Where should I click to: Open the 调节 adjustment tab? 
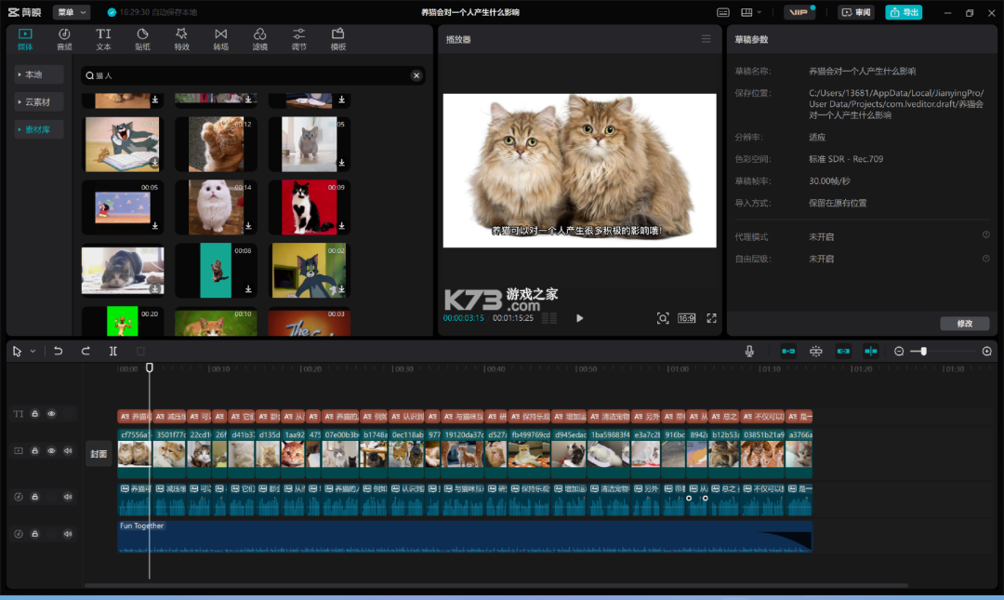click(299, 39)
